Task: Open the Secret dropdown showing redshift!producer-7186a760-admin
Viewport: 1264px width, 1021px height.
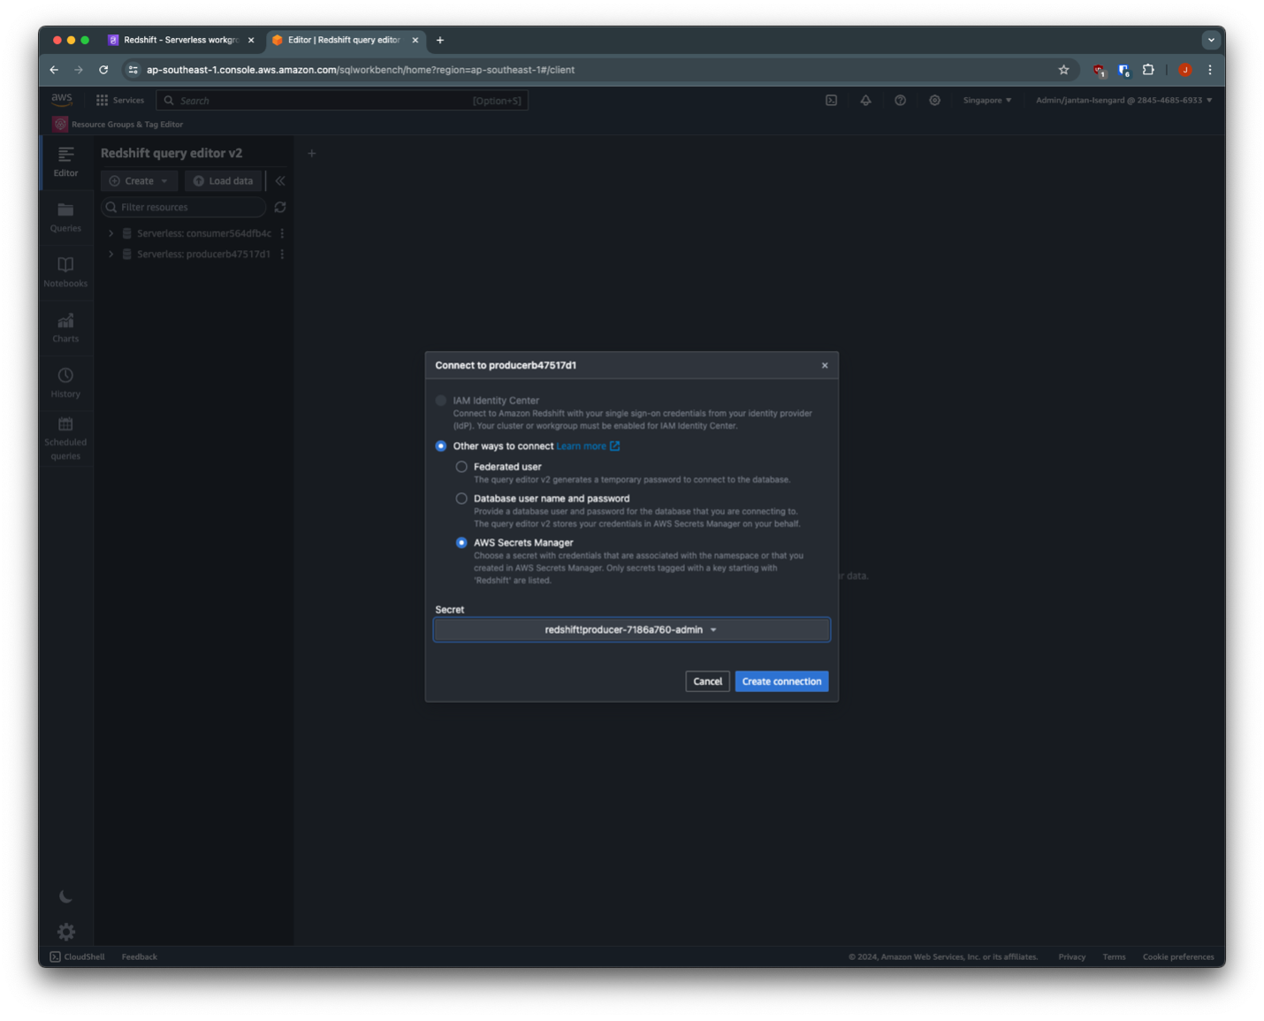Action: (631, 629)
